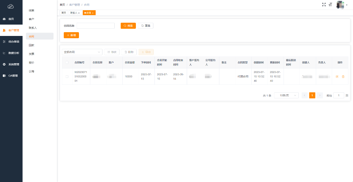
Task: Click the edit icon in the contract row
Action: [x=337, y=77]
